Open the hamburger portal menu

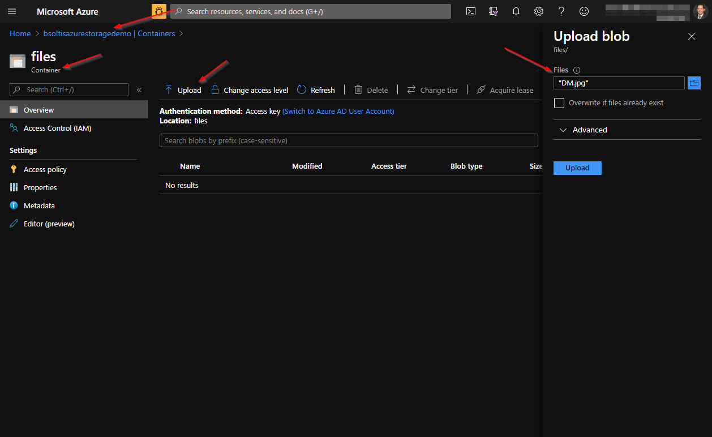pyautogui.click(x=12, y=11)
